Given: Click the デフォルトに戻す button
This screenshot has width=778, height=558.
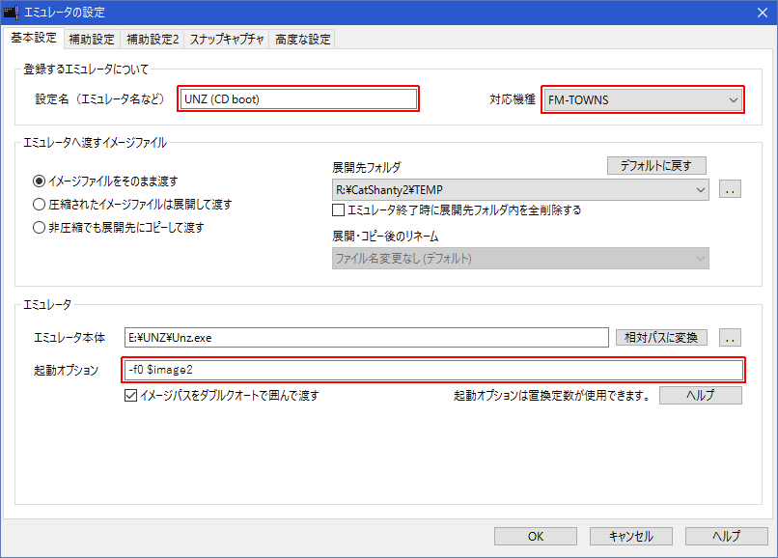Looking at the screenshot, I should [x=656, y=165].
